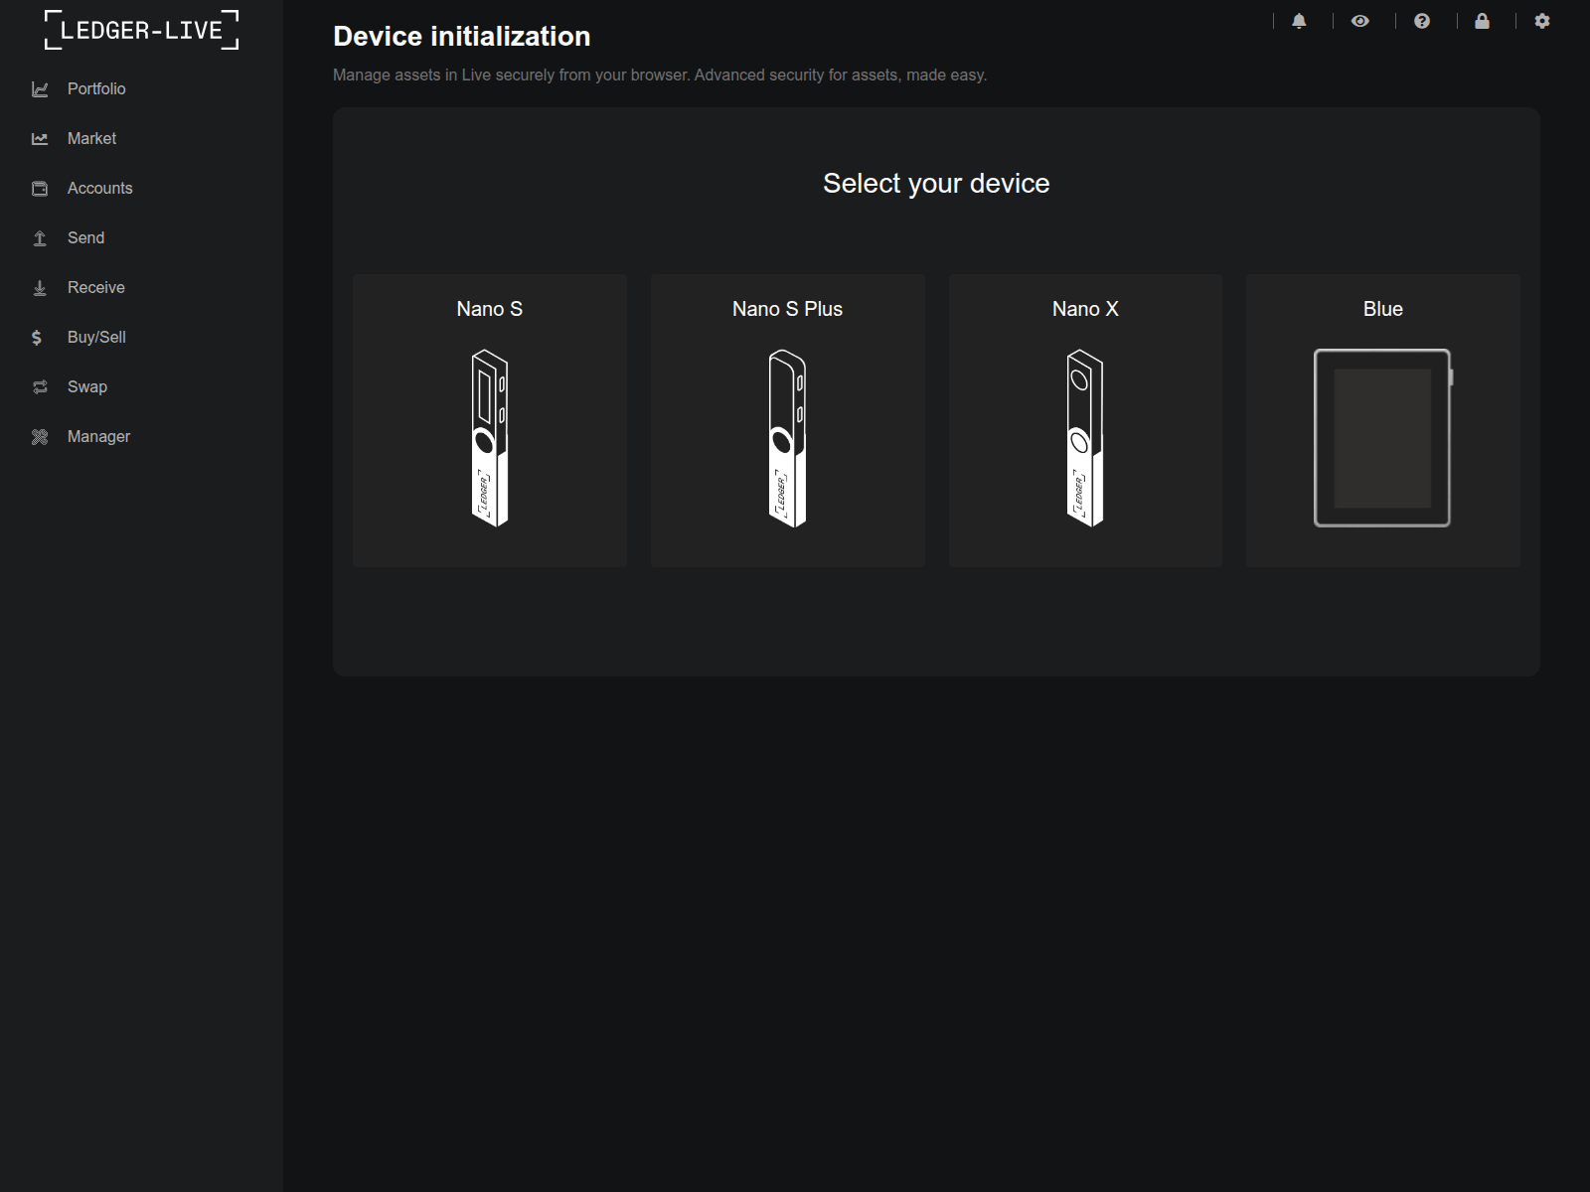Click the 'Select your device' heading
Viewport: 1590px width, 1192px height.
tap(936, 184)
